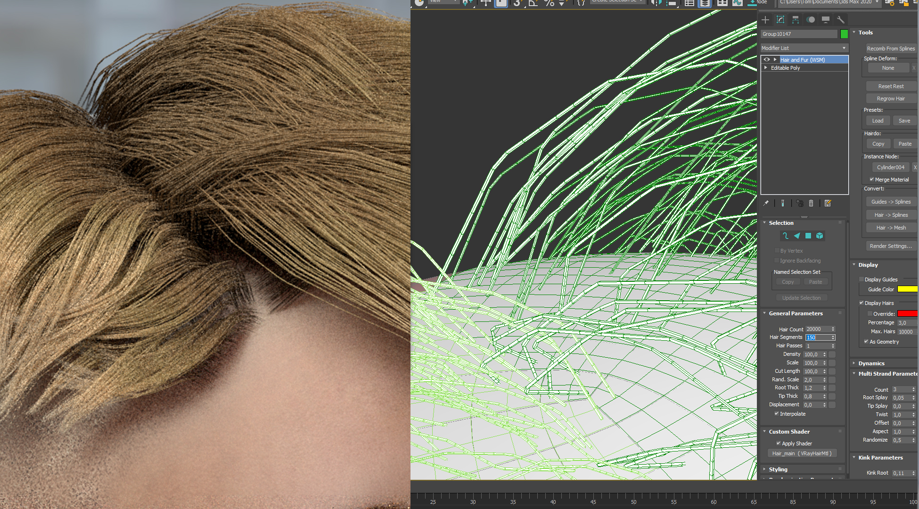Clear the Cylinder004 instance node X button

pos(915,167)
